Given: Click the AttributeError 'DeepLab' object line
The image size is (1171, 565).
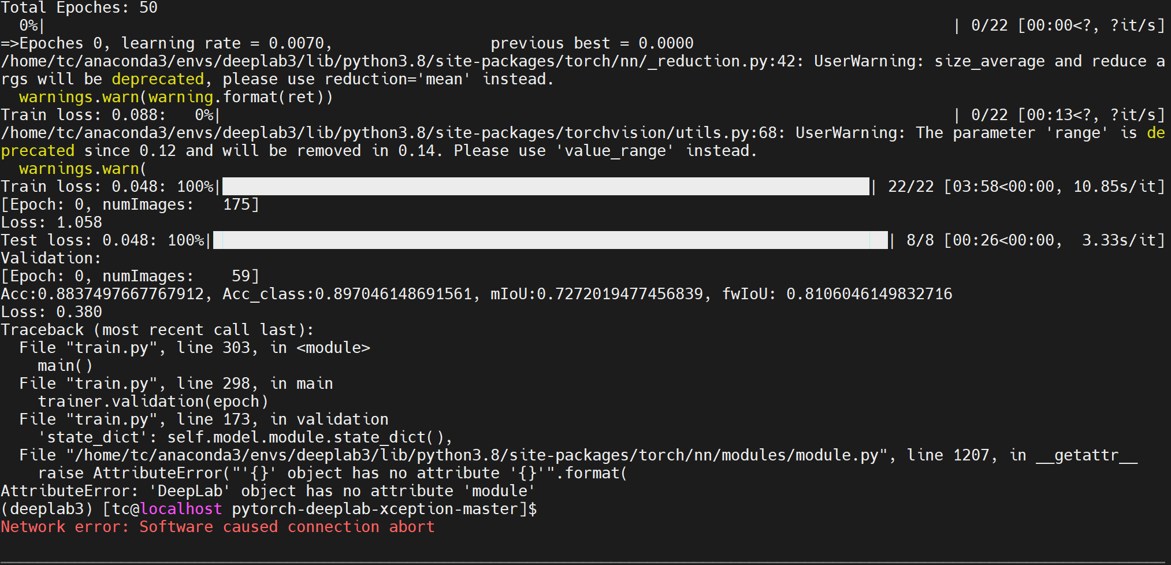Looking at the screenshot, I should 268,491.
